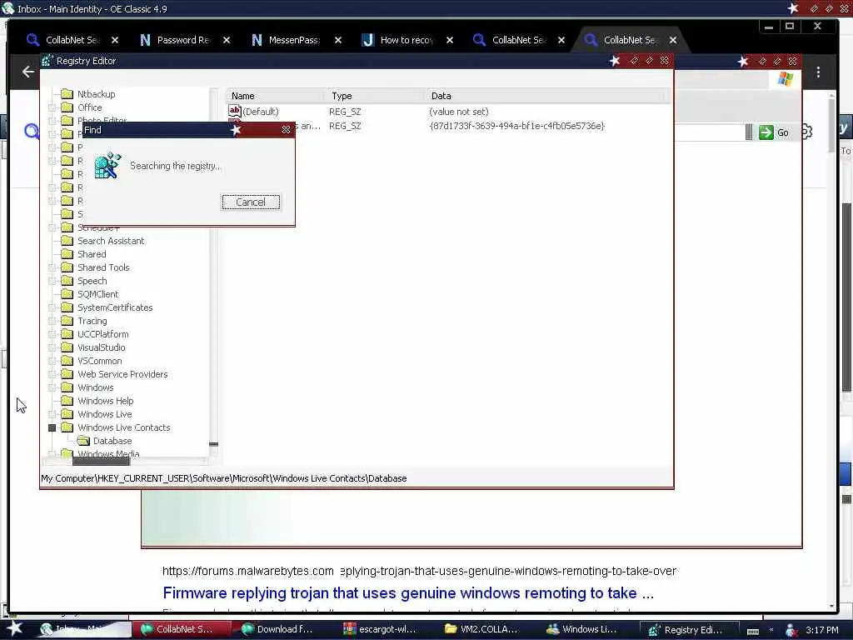
Task: Select the Office registry key
Action: 90,107
